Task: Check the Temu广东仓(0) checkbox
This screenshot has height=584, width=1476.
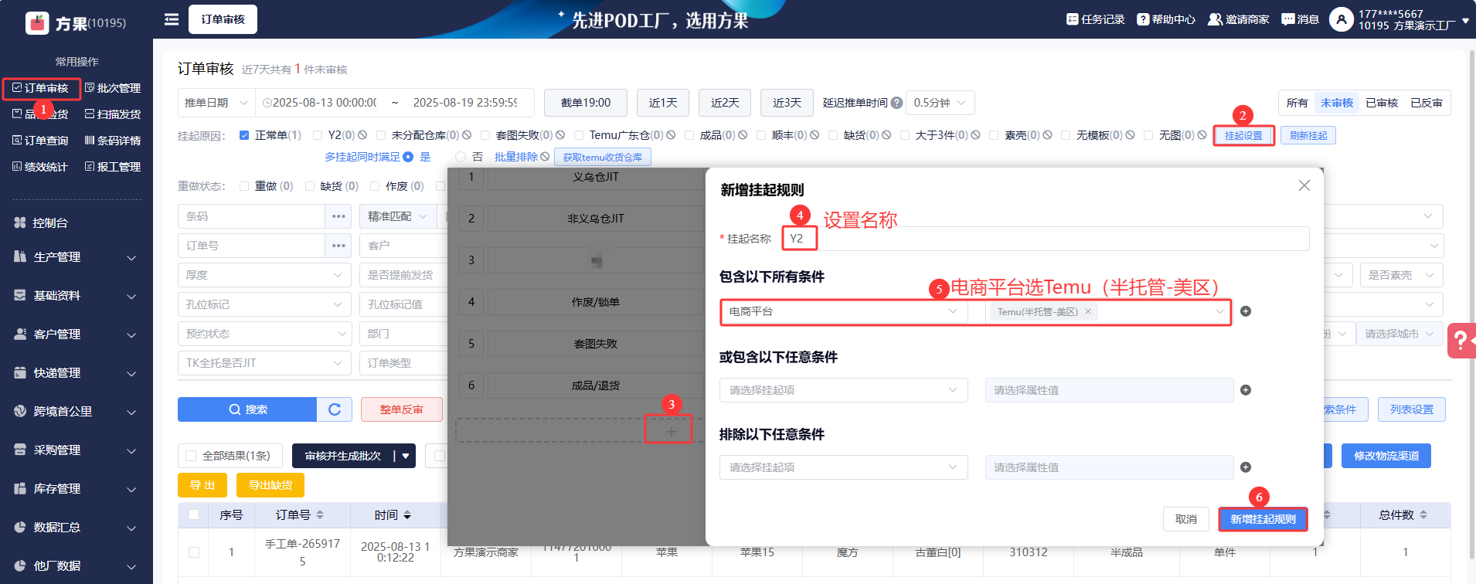Action: coord(579,135)
